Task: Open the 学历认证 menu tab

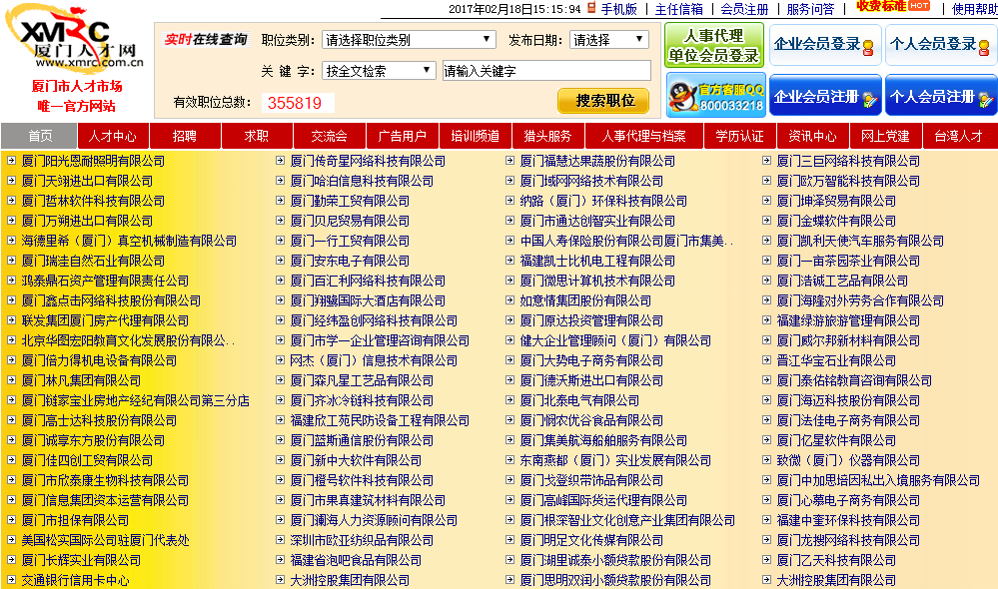Action: [x=739, y=136]
